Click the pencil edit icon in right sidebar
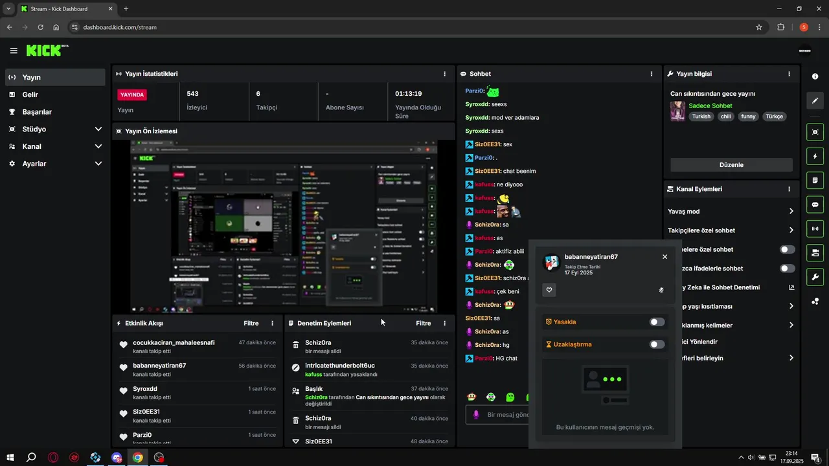Viewport: 829px width, 466px height. [815, 101]
